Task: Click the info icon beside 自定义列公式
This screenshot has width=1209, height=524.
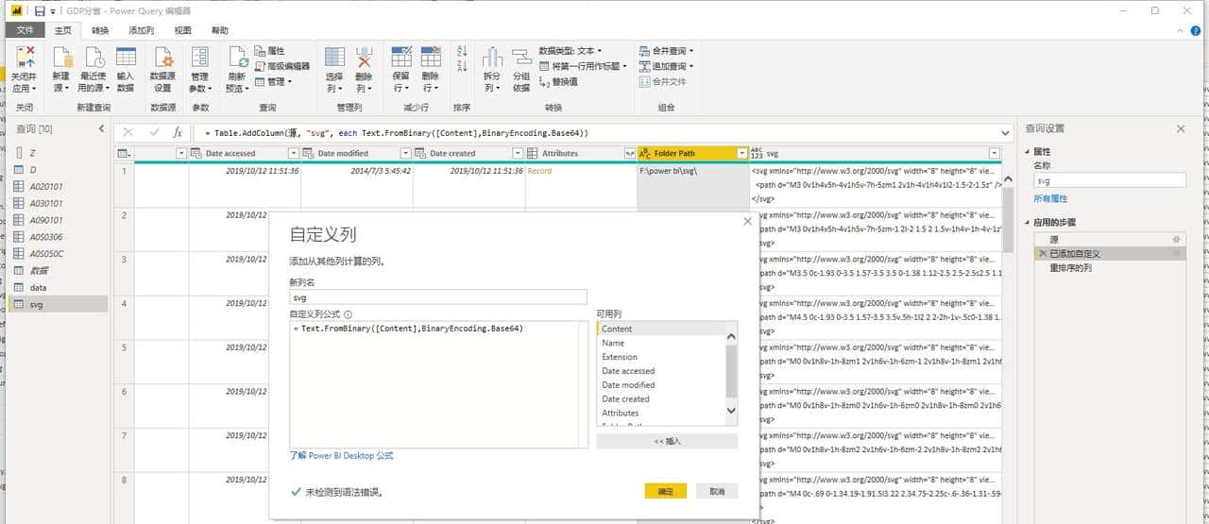Action: click(349, 314)
